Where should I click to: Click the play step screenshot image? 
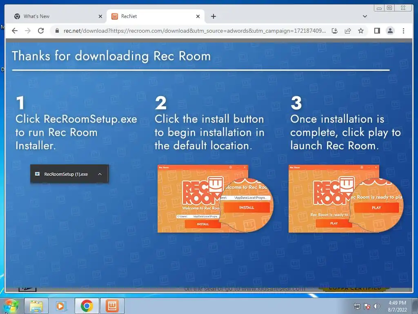point(346,199)
